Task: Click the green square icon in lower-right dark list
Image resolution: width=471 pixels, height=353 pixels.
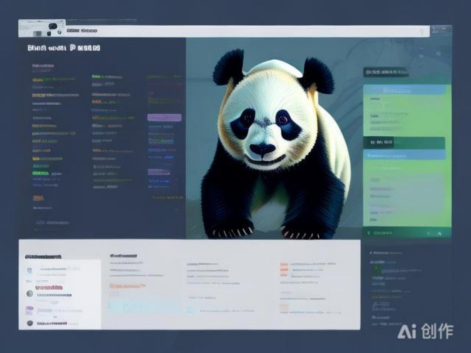Action: coord(377,268)
